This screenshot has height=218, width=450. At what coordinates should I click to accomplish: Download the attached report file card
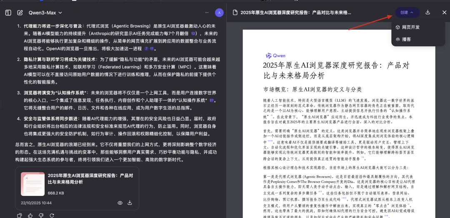(130, 203)
